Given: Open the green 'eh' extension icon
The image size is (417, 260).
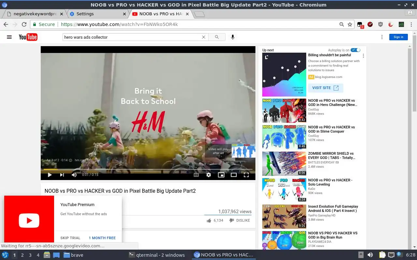Looking at the screenshot, I should click(401, 24).
